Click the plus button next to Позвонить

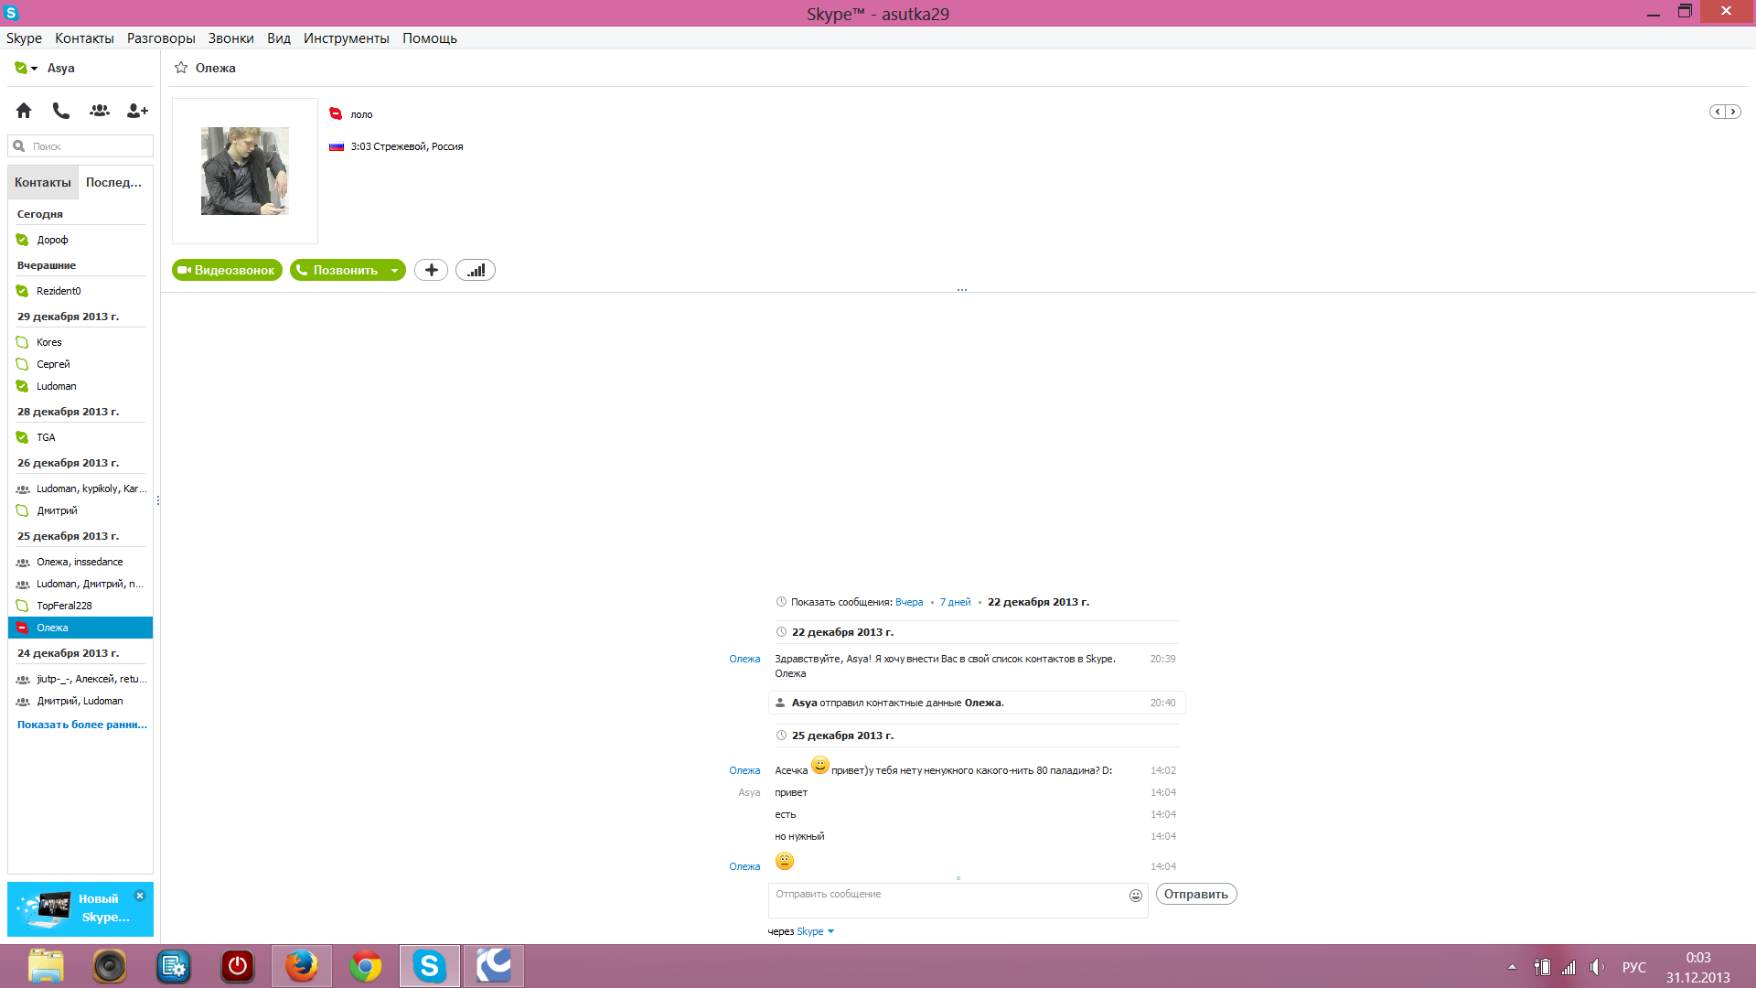tap(431, 270)
